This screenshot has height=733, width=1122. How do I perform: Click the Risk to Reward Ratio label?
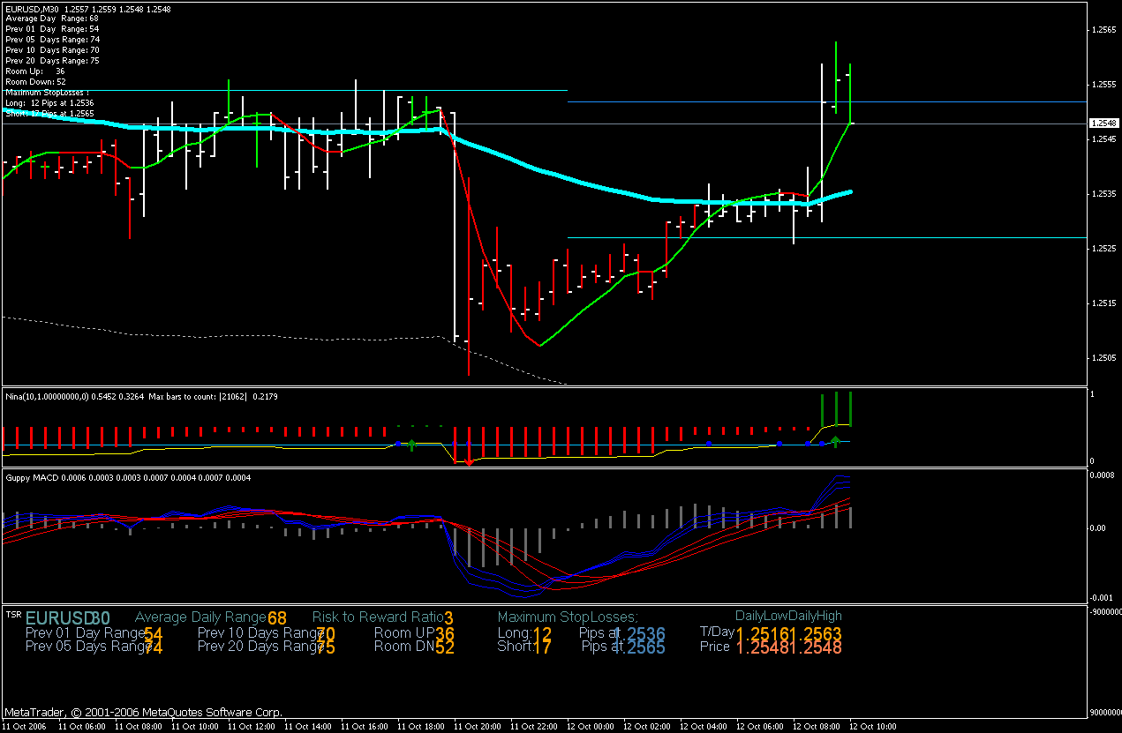pos(377,617)
